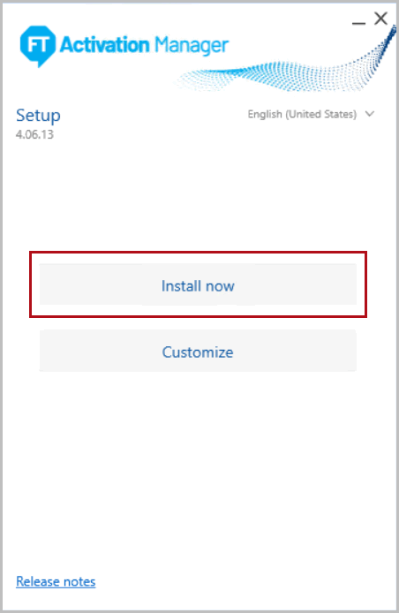
Task: Open the English (United States) language dropdown
Action: [311, 114]
